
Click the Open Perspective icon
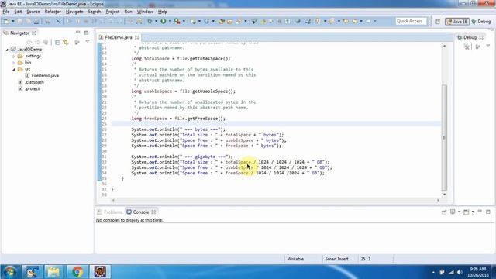click(x=437, y=22)
